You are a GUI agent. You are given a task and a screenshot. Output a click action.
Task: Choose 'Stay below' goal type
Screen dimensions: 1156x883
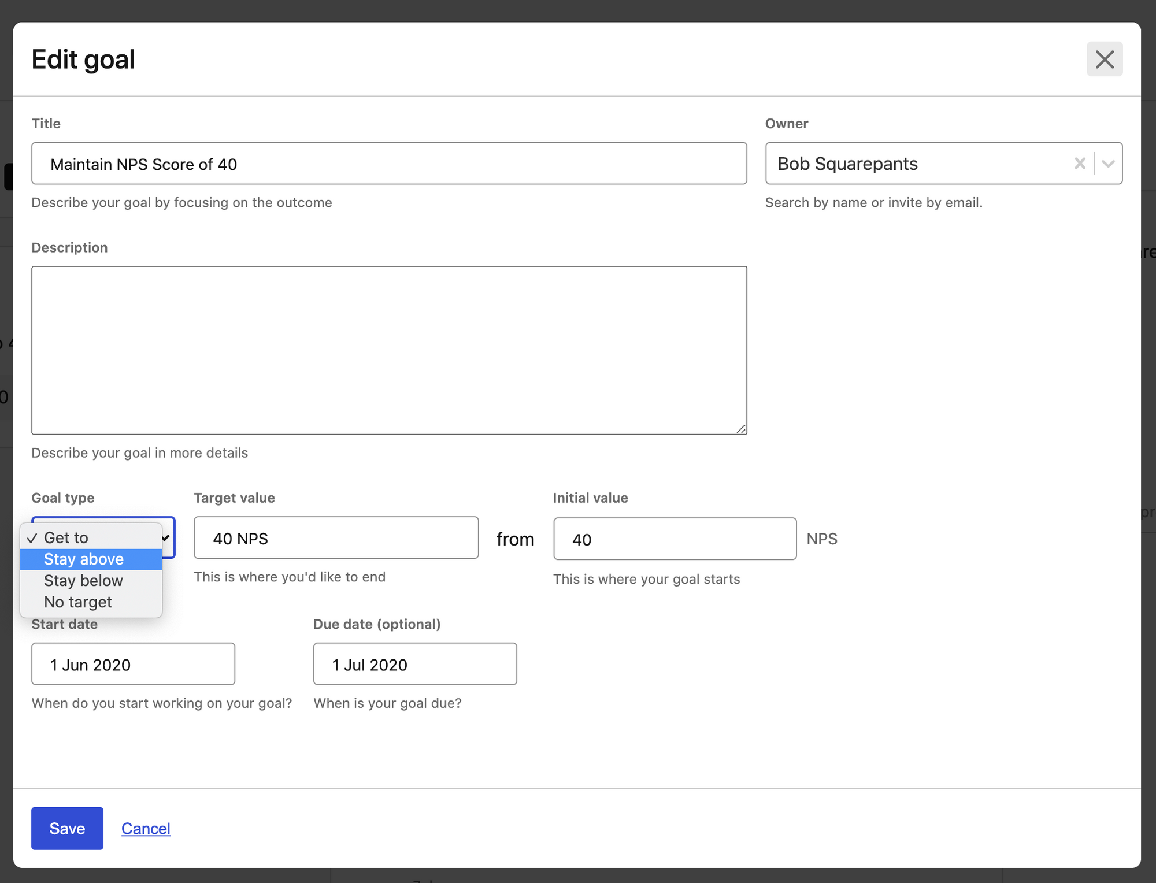[x=83, y=580]
